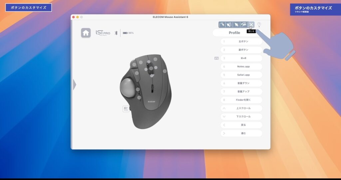Screen dimensions: 341x180
Task: Select the Finderを開く button 8 assignment
Action: [x=241, y=100]
